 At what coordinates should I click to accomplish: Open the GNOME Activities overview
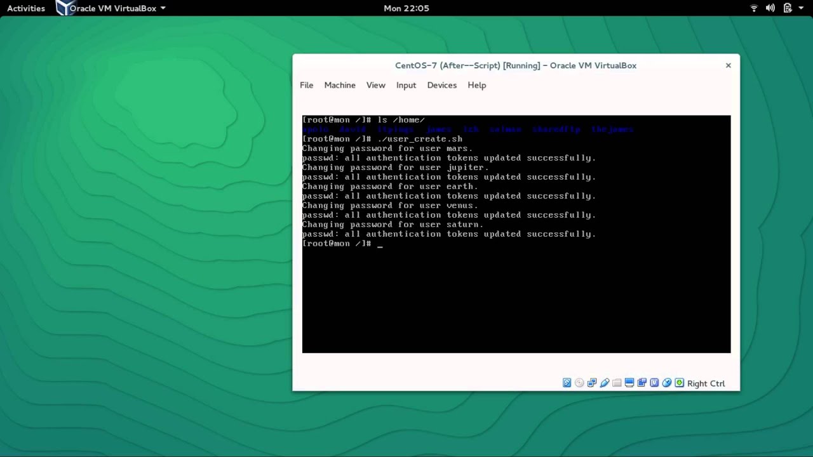(x=26, y=8)
